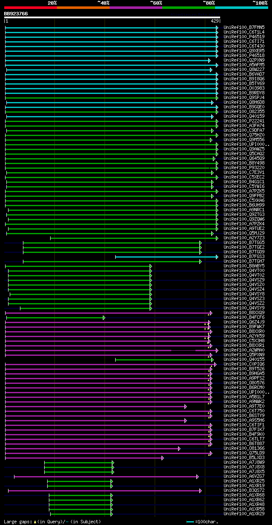Viewport: 272px width, 525px height.
Task: Click the UniRef100_Q4VSY9 entry
Action: [244, 308]
